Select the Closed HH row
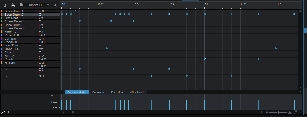 [x=30, y=35]
